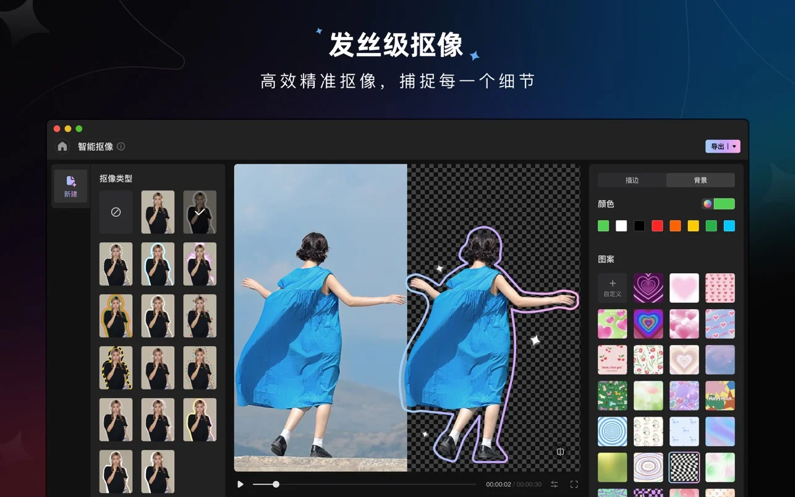This screenshot has height=497, width=795.
Task: Apply the small red hearts on pink pattern
Action: pos(720,288)
